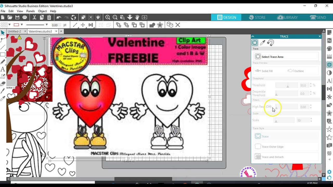Open the Object menu
The width and height of the screenshot is (333, 187).
click(42, 11)
